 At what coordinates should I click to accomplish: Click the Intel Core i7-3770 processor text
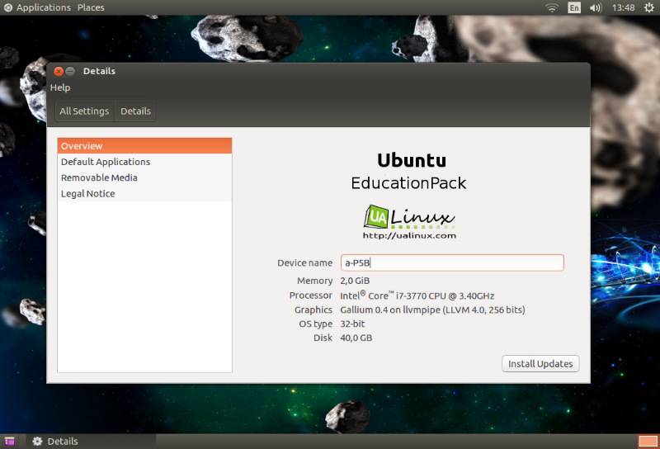417,295
